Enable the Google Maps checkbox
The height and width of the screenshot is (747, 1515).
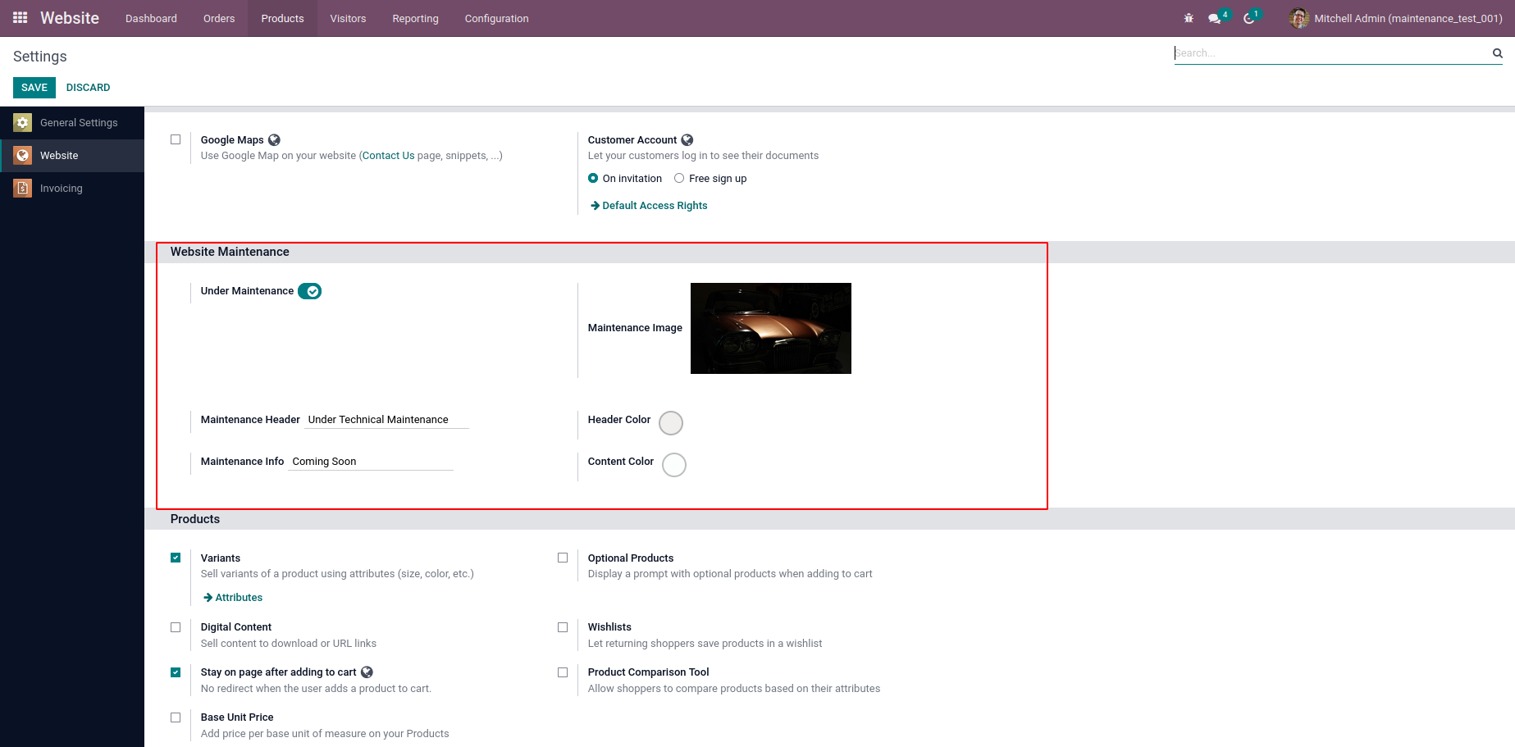pos(176,139)
